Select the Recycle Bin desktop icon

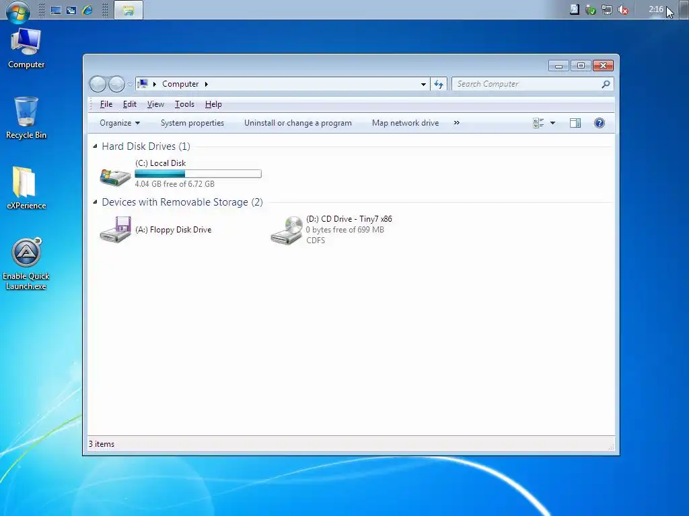click(x=26, y=118)
